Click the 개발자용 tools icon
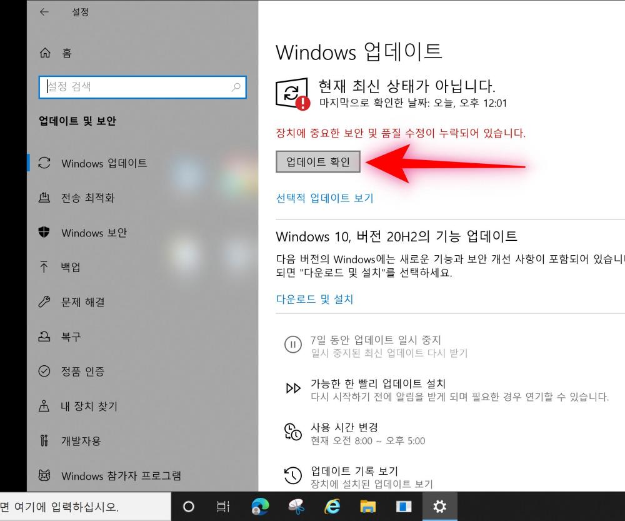Viewport: 625px width, 521px height. point(44,440)
